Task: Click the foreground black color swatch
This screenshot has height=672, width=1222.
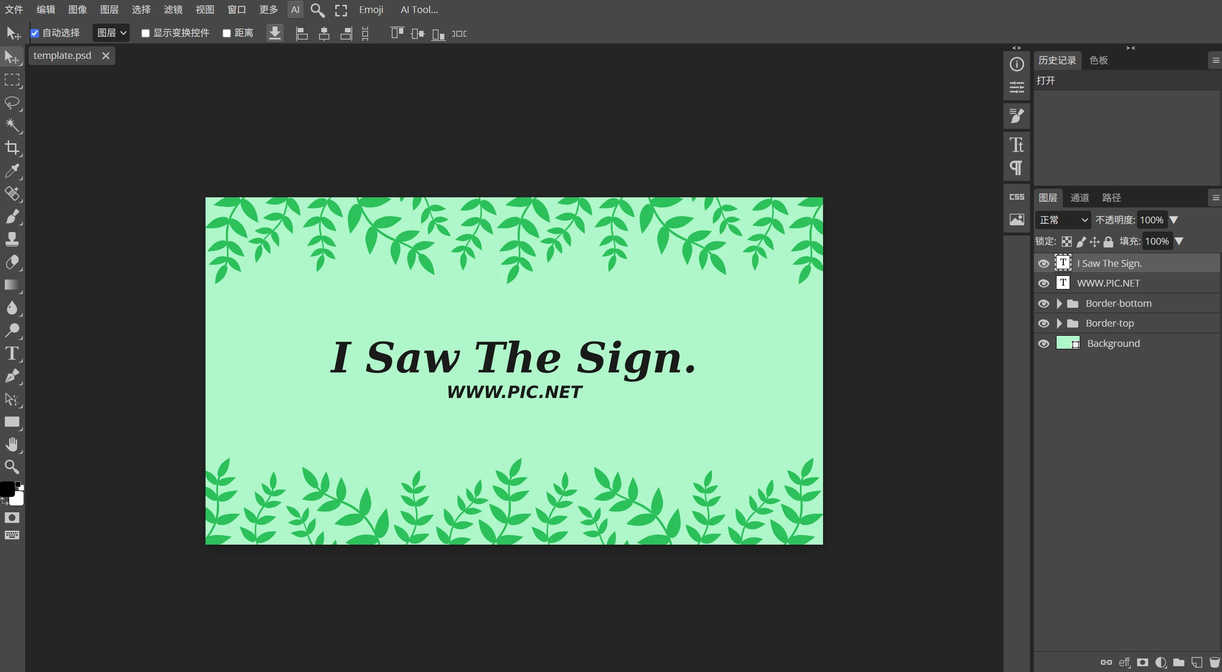Action: point(6,489)
